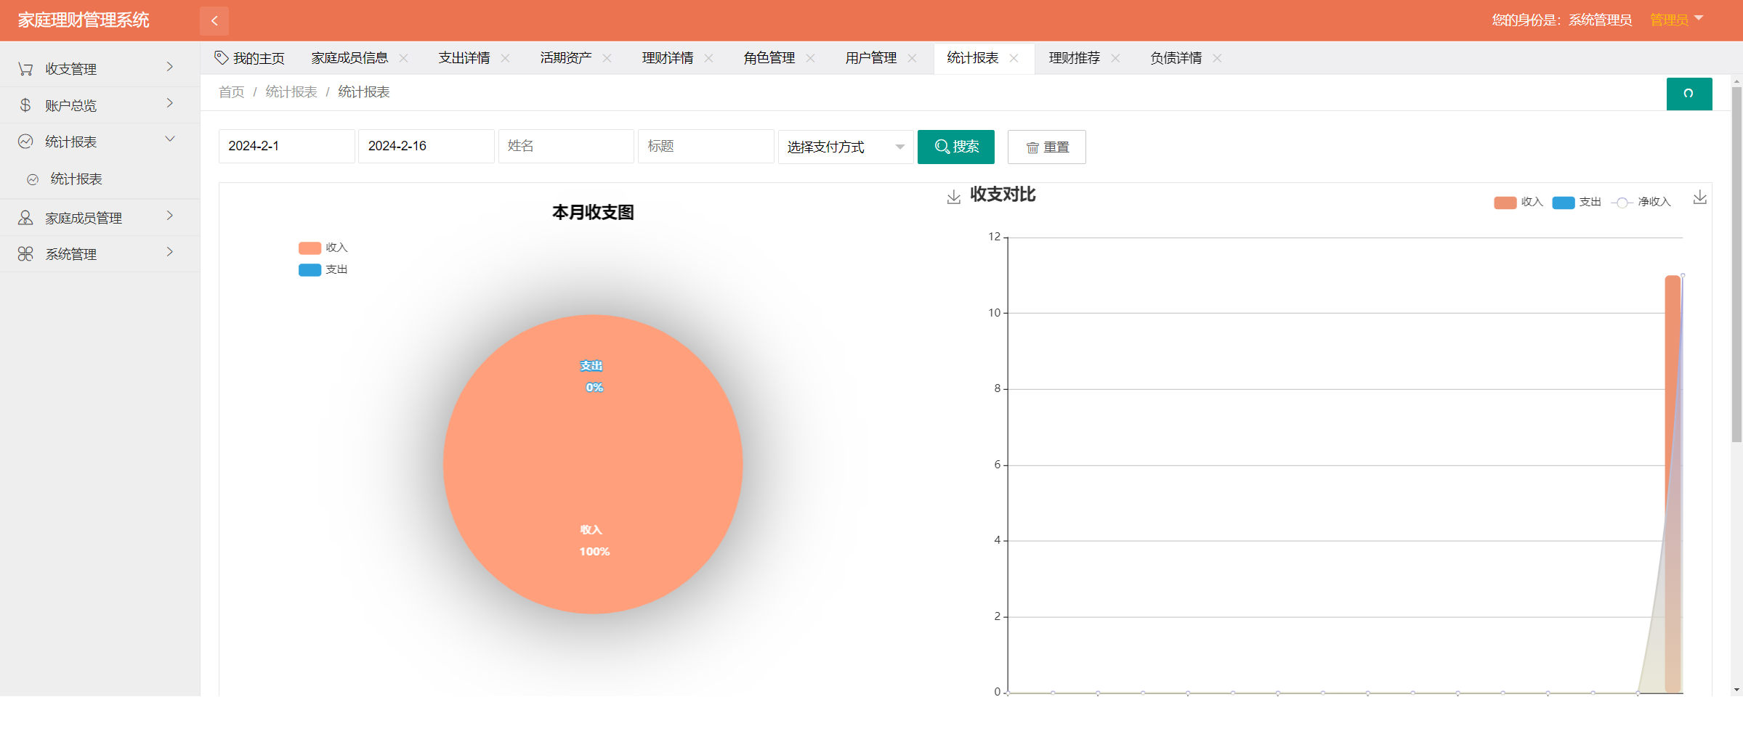Toggle 净收入 line in 收支对比 legend
1743x734 pixels.
[1641, 202]
